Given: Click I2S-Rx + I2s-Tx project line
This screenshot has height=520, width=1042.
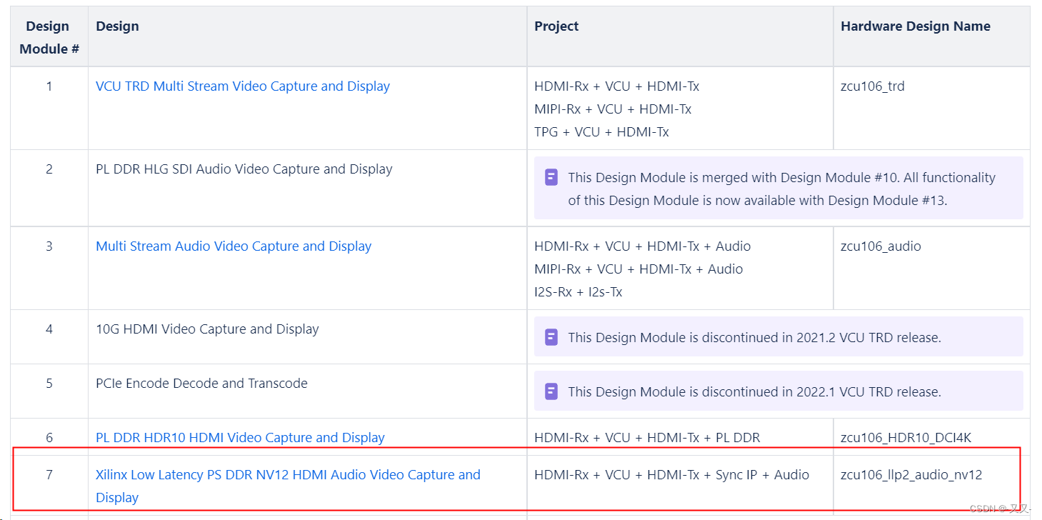Looking at the screenshot, I should [x=578, y=292].
